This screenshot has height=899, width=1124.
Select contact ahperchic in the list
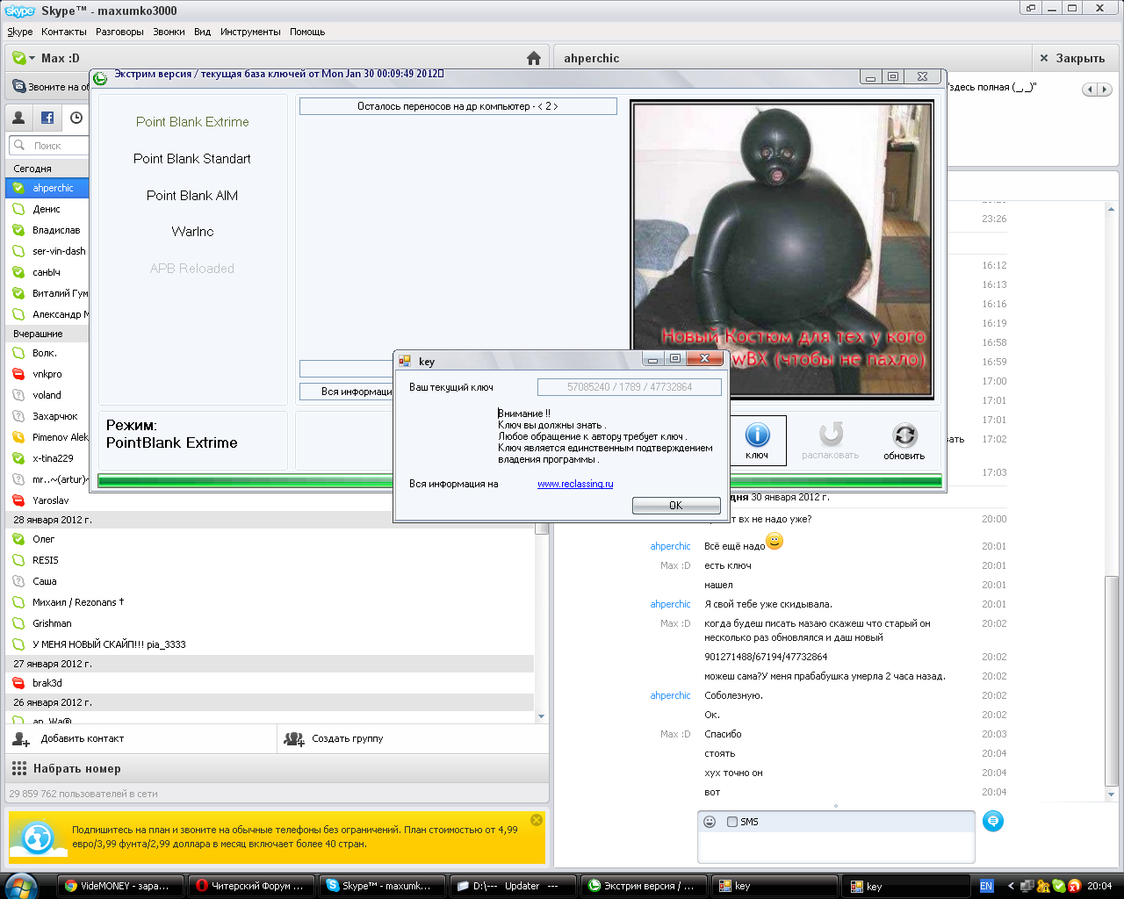pos(47,188)
